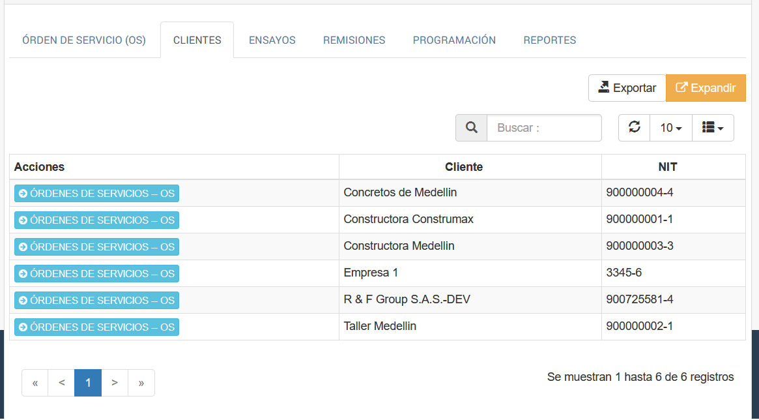This screenshot has height=420, width=759.
Task: Open the rows-per-page dropdown showing 10
Action: (x=670, y=128)
